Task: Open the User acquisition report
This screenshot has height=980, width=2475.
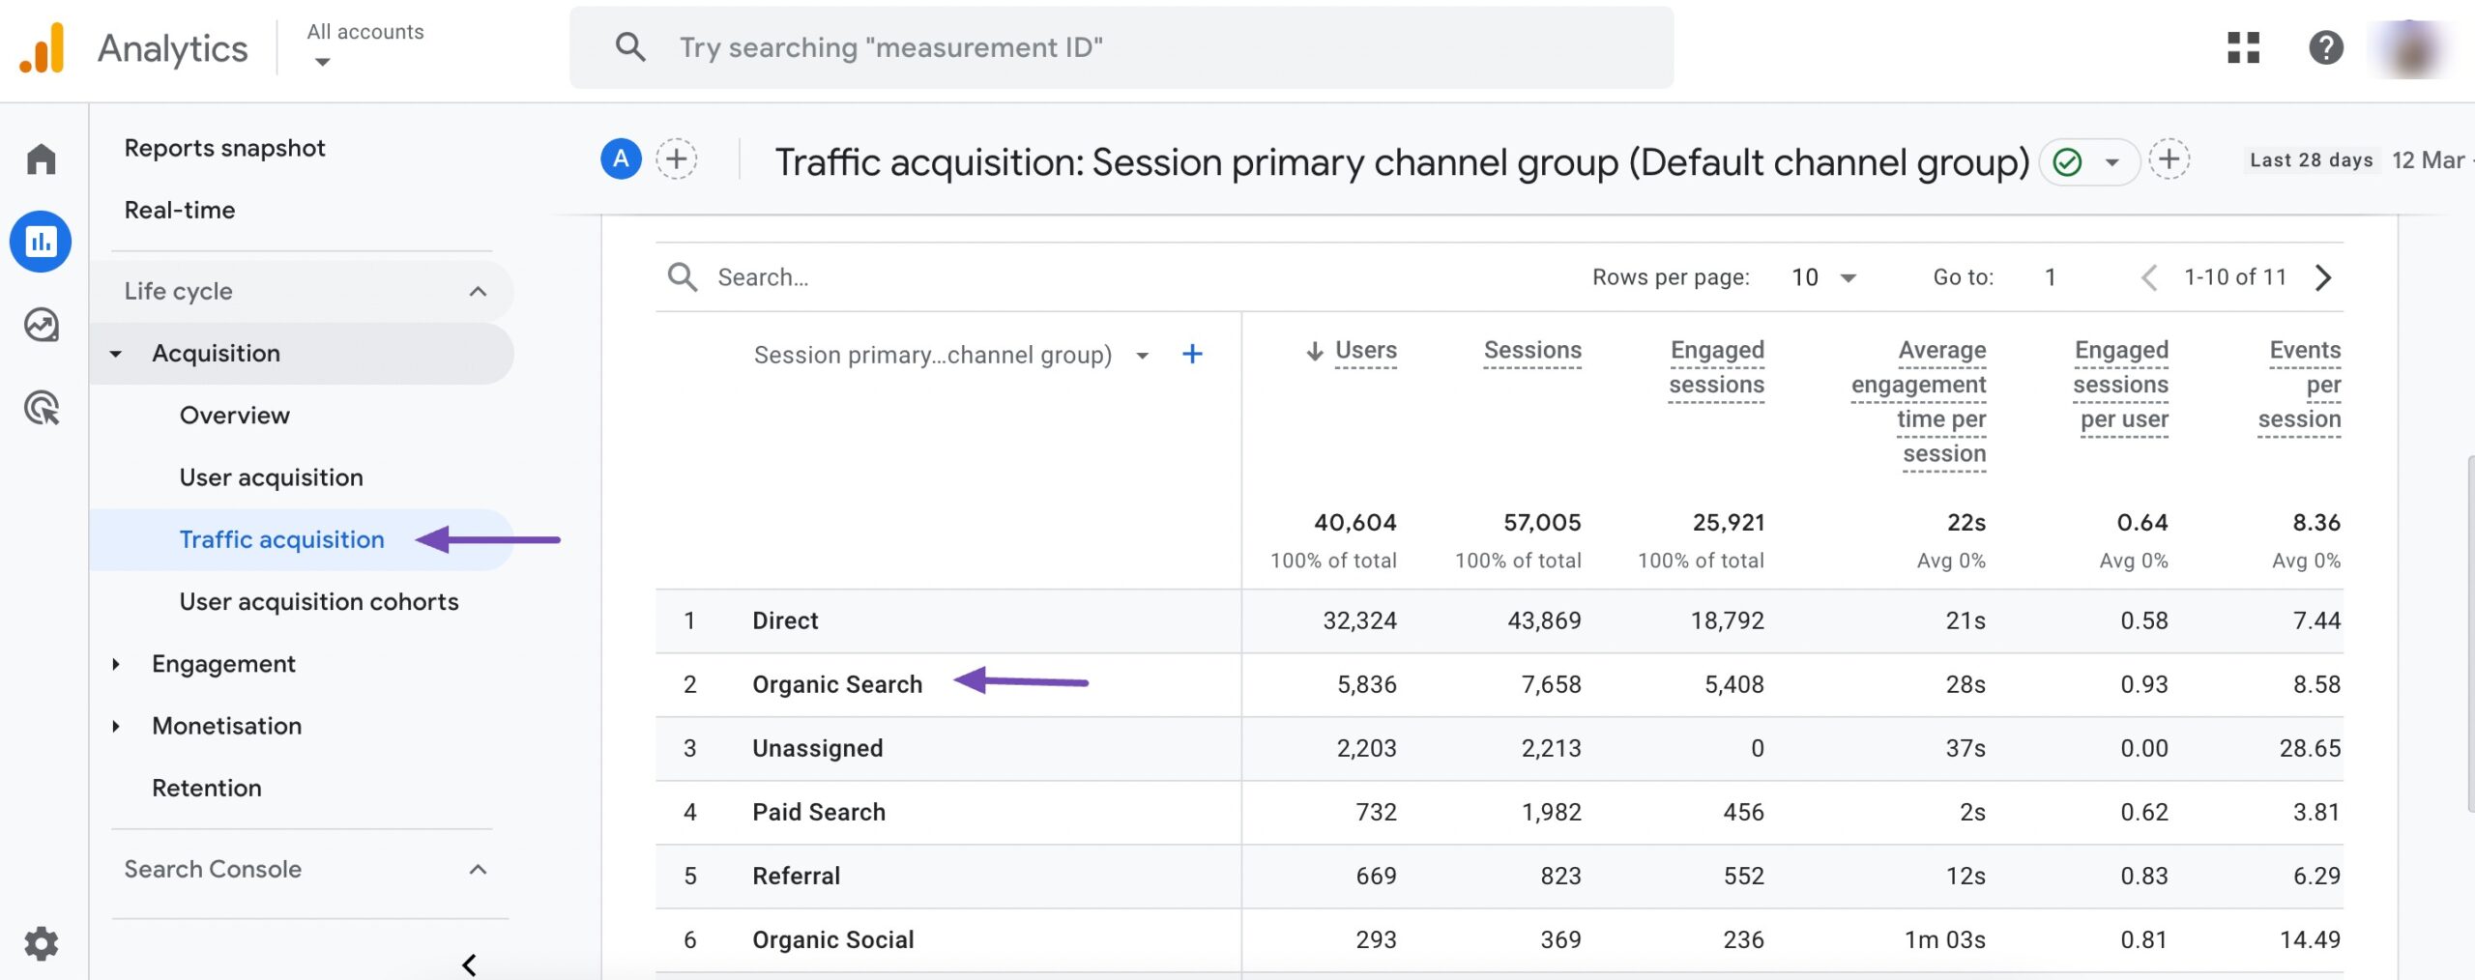Action: pos(271,477)
